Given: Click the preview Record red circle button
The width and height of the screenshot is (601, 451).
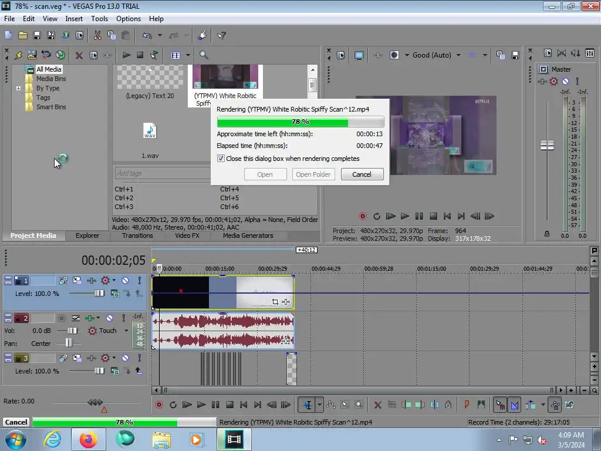Looking at the screenshot, I should (363, 216).
